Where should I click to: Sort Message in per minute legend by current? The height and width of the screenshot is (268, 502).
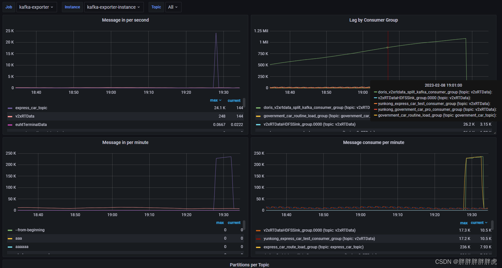click(234, 223)
